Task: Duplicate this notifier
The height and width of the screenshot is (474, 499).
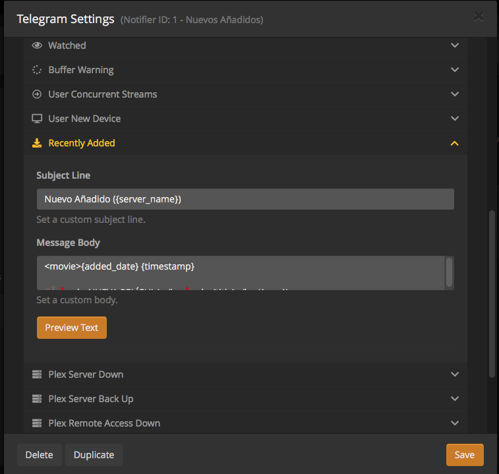Action: click(94, 455)
